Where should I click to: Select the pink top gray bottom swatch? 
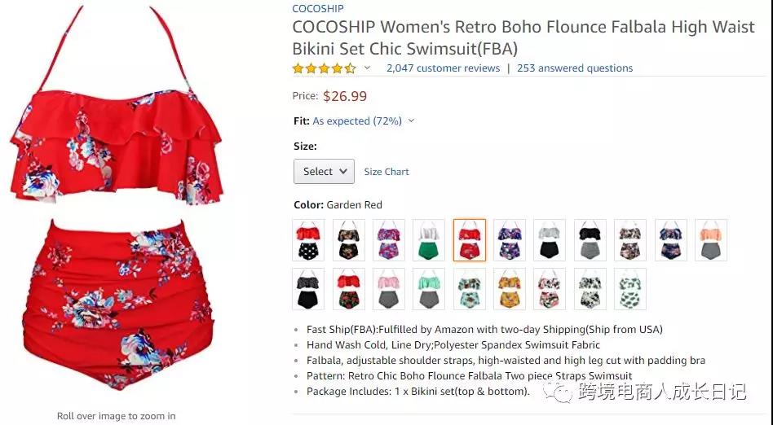tap(389, 289)
